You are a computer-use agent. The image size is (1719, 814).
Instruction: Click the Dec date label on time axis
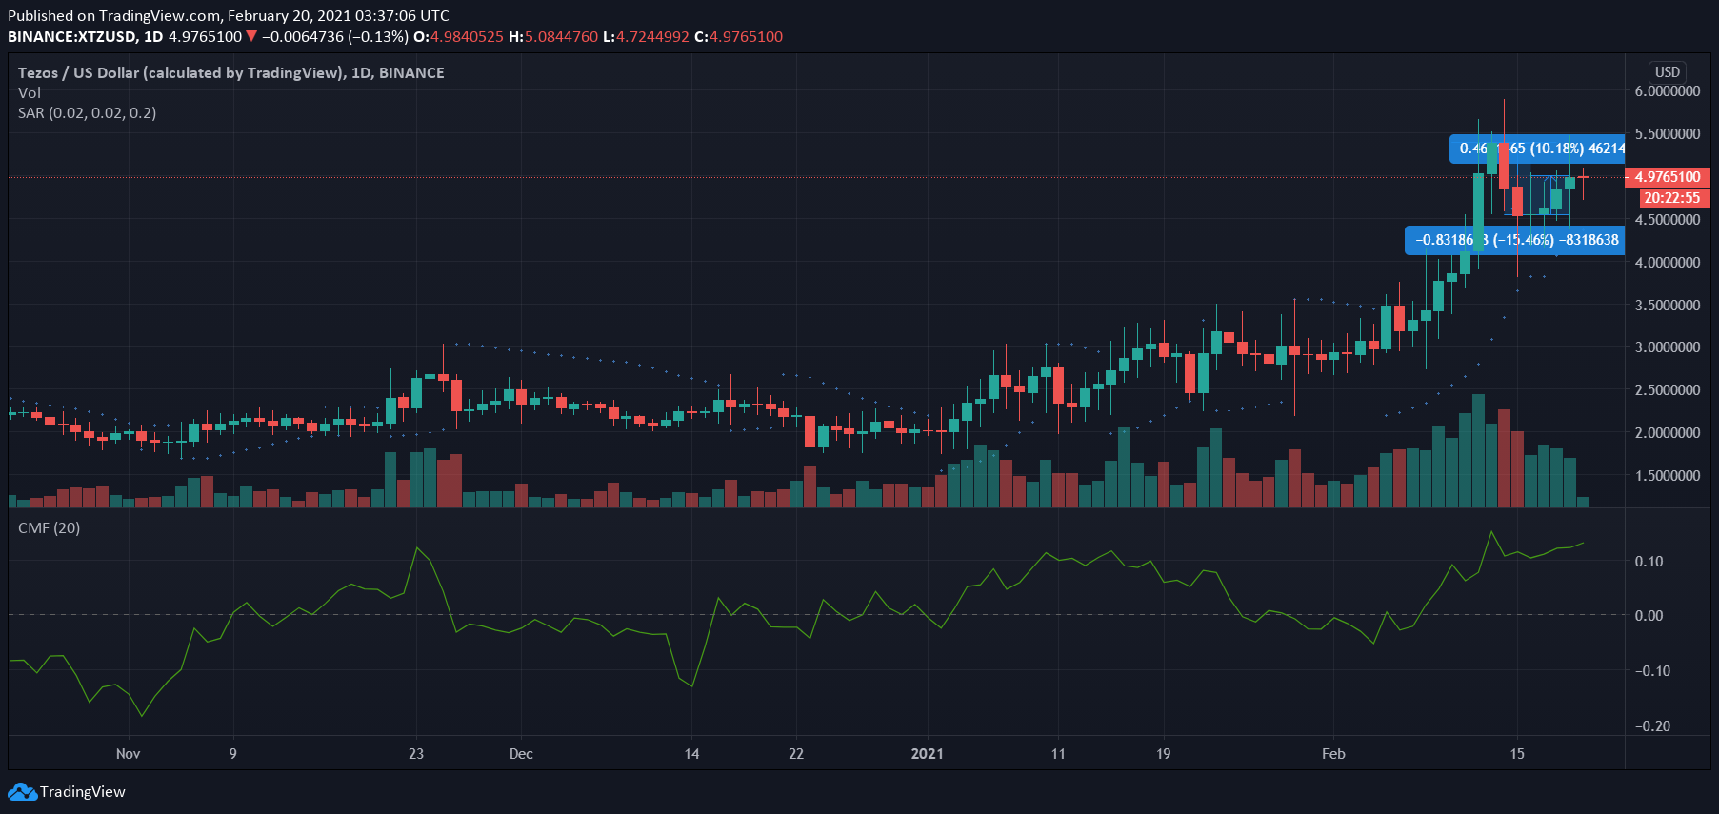click(521, 754)
